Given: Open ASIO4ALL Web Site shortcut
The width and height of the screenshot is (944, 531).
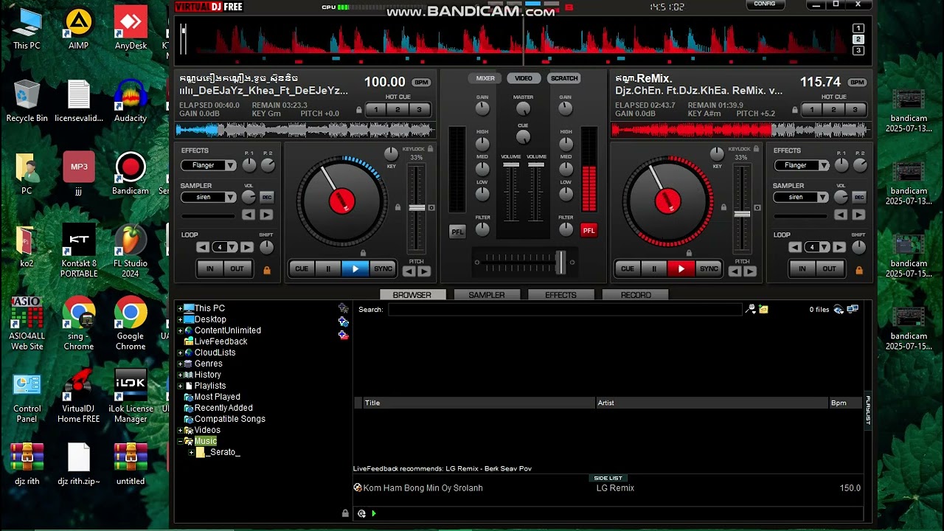Looking at the screenshot, I should point(27,324).
